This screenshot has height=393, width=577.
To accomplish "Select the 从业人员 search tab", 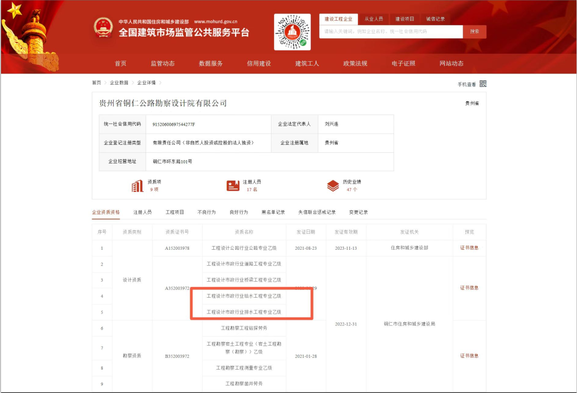I will (373, 19).
